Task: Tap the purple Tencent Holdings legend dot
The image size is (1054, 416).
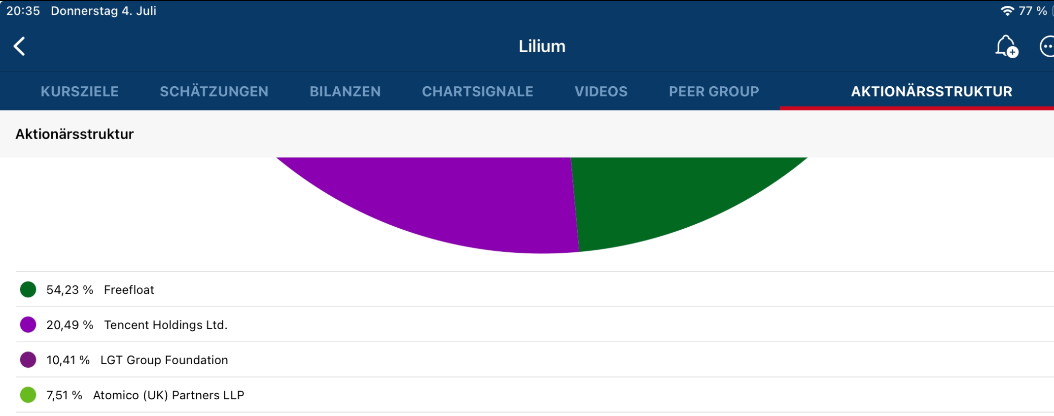Action: point(27,324)
